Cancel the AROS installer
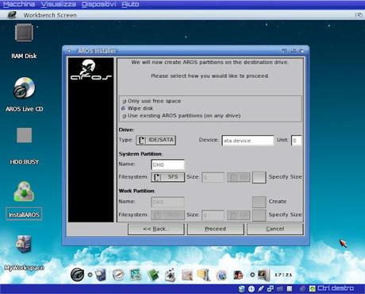Screen dimensions: 365x294 point(275,229)
